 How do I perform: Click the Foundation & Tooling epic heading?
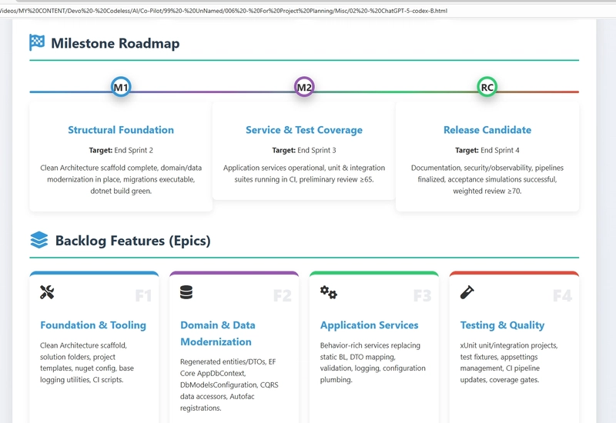coord(93,325)
